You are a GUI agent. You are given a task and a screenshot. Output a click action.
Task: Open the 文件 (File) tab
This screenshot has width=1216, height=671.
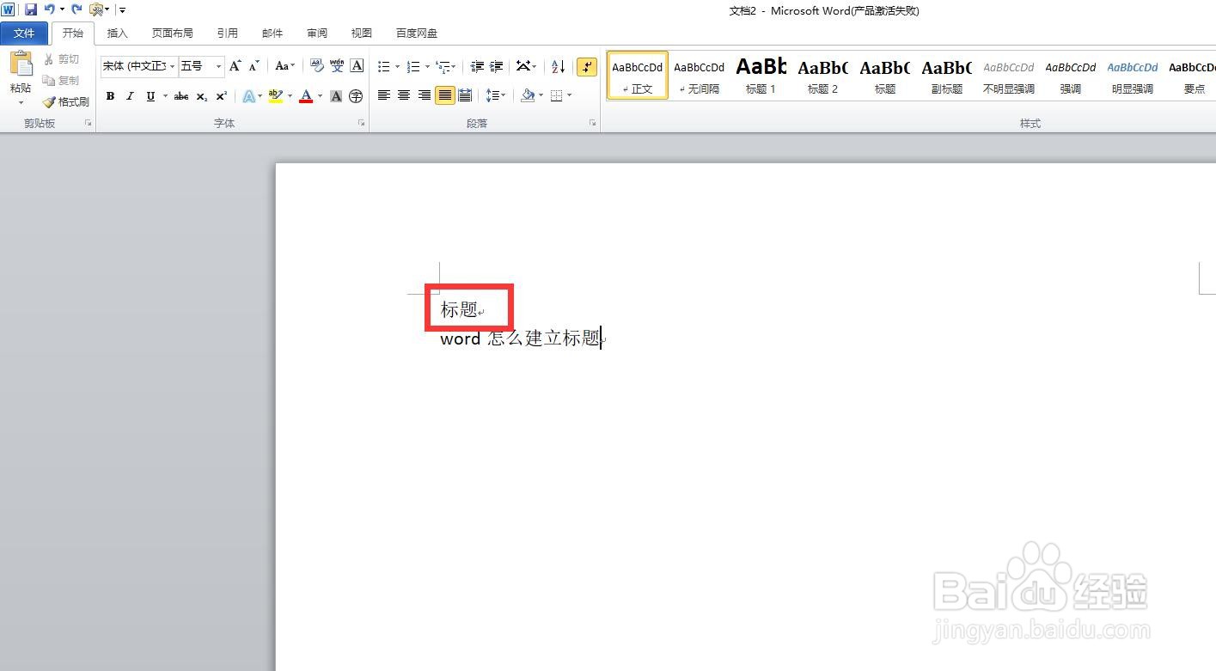(25, 34)
